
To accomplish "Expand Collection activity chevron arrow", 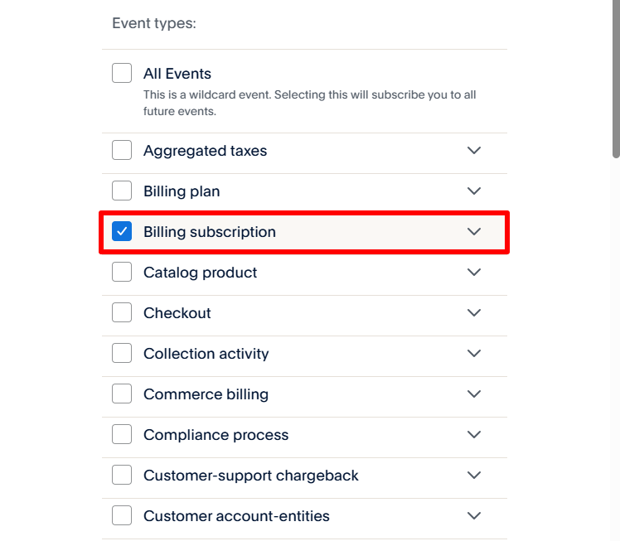I will (x=474, y=353).
